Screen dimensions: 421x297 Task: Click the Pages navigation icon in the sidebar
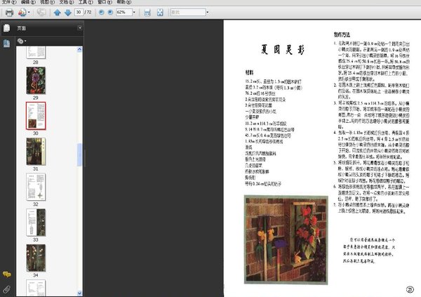tap(7, 44)
